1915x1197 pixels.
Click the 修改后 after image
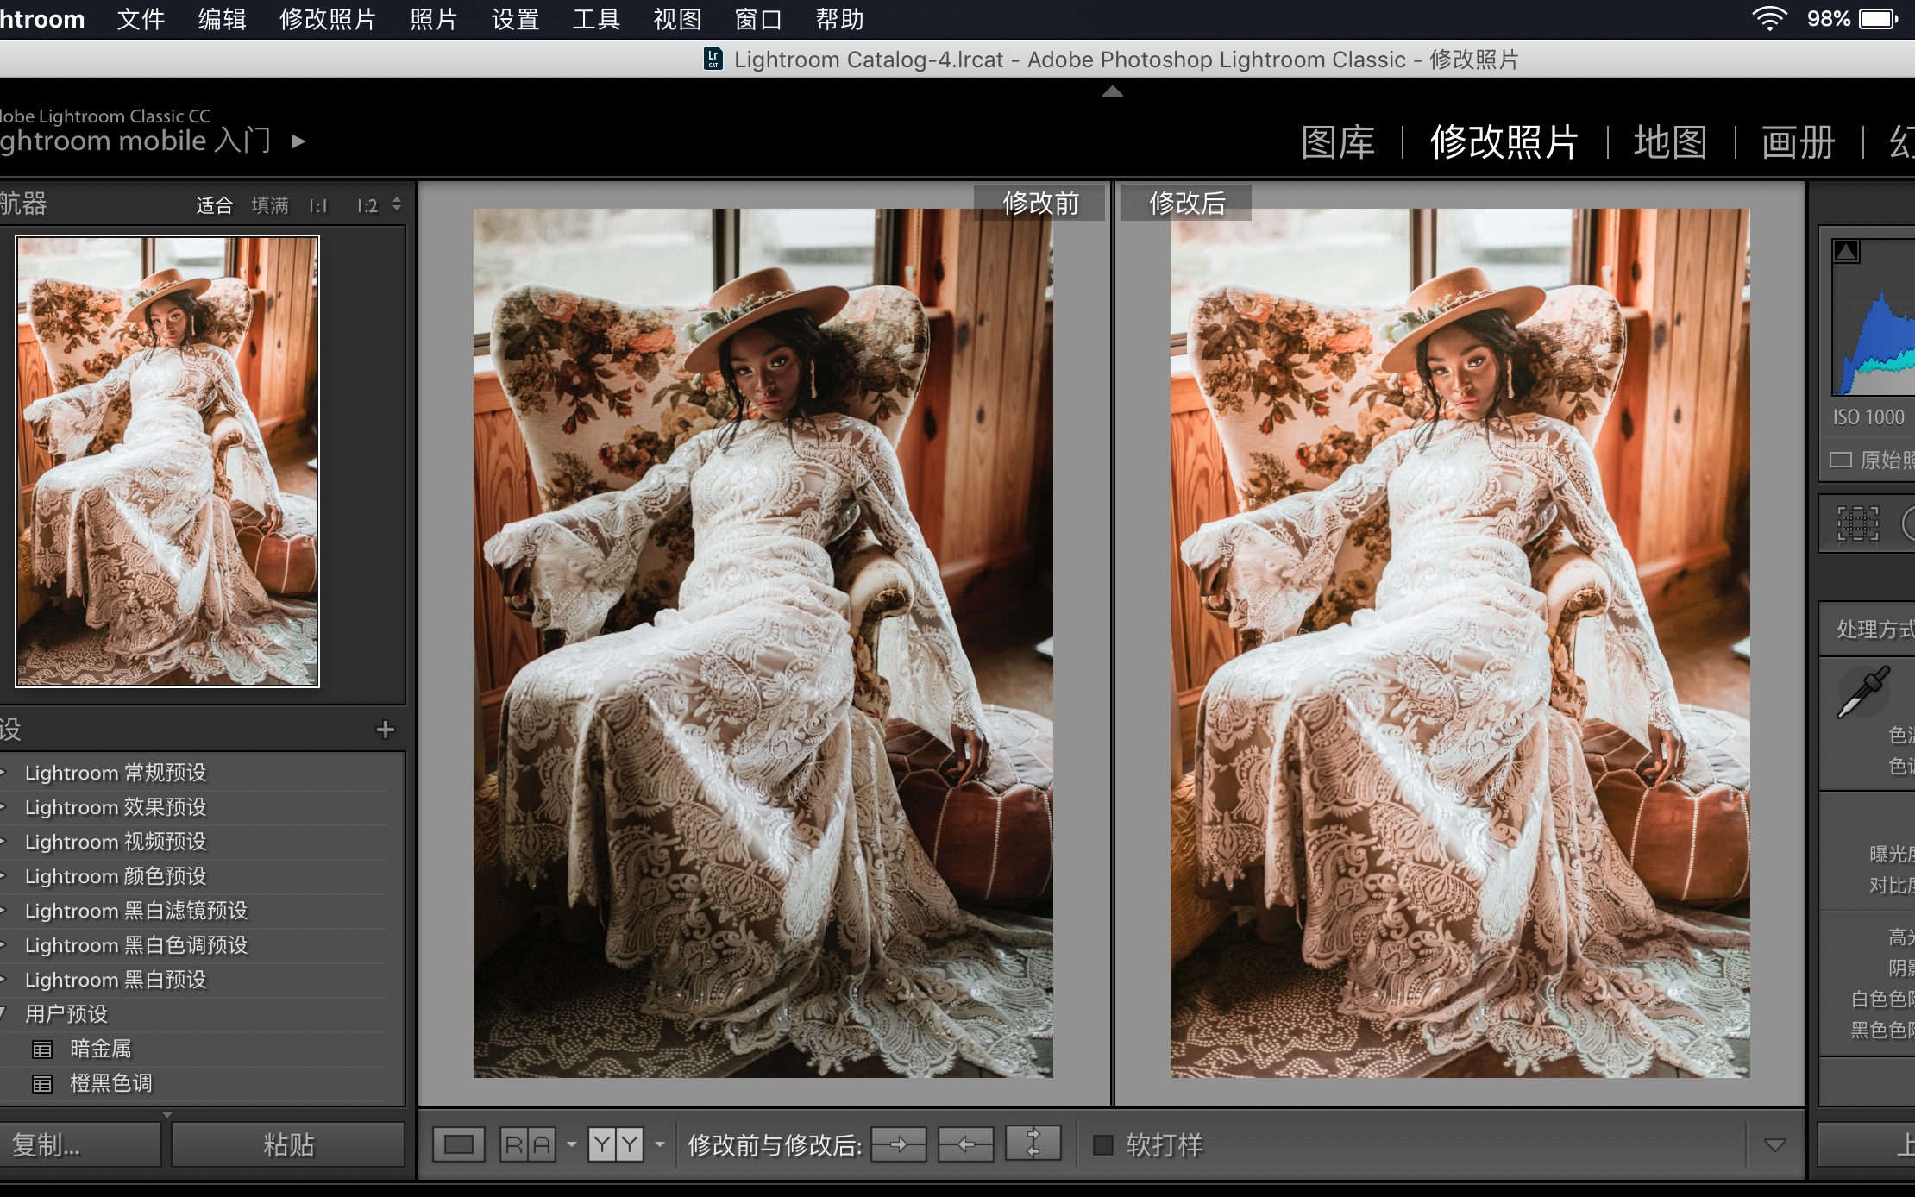tap(1460, 642)
